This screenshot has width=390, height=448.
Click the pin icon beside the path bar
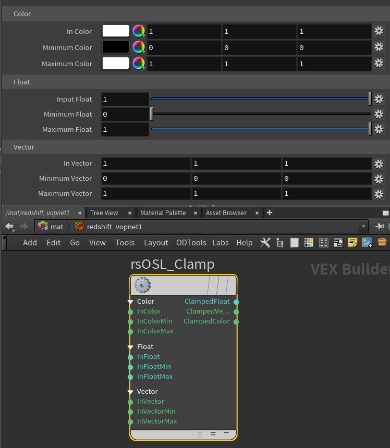click(x=380, y=227)
